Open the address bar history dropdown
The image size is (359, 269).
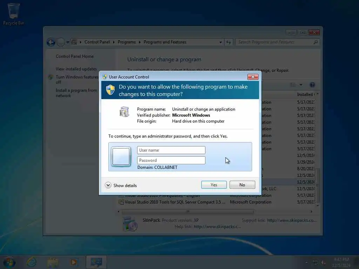pyautogui.click(x=221, y=42)
